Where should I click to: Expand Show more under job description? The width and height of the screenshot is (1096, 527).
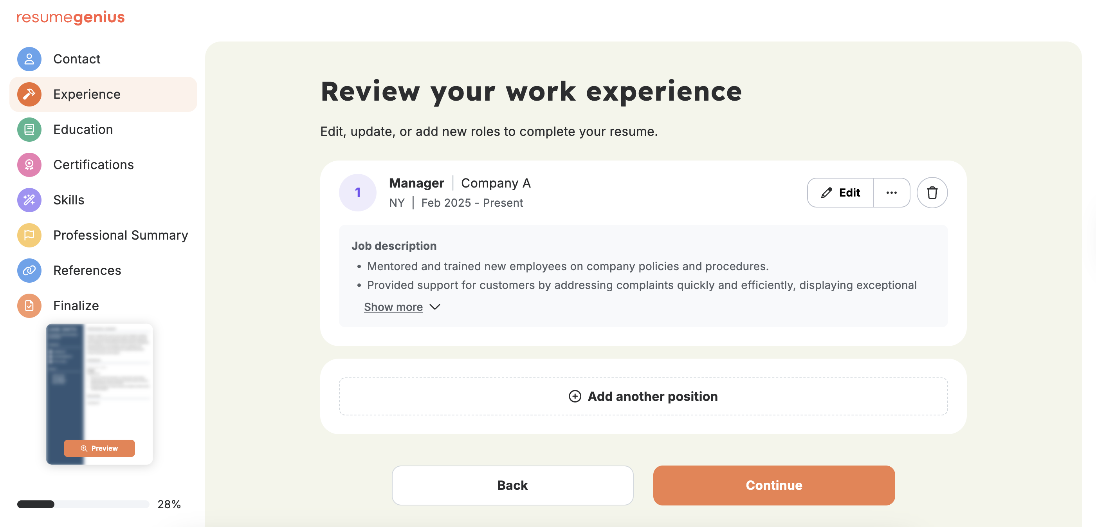[393, 307]
